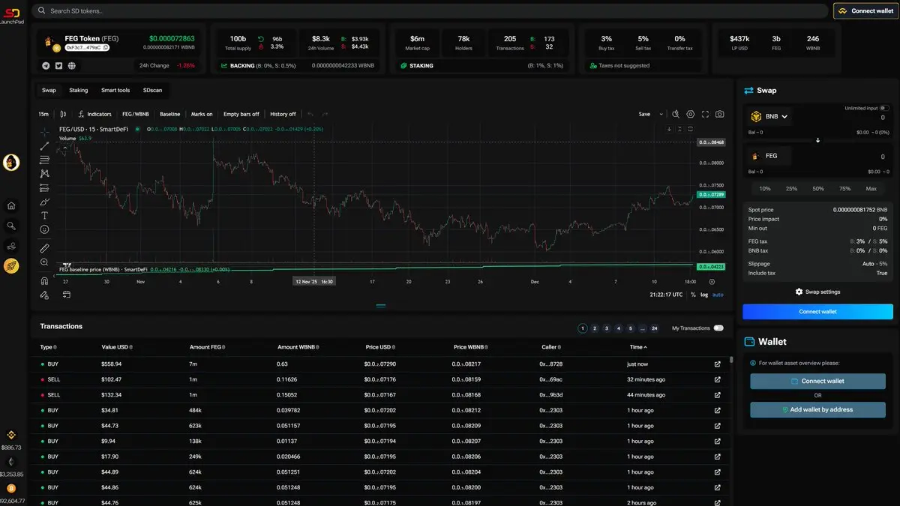Expand the Save layout dropdown arrow
This screenshot has height=506, width=900.
coord(661,114)
